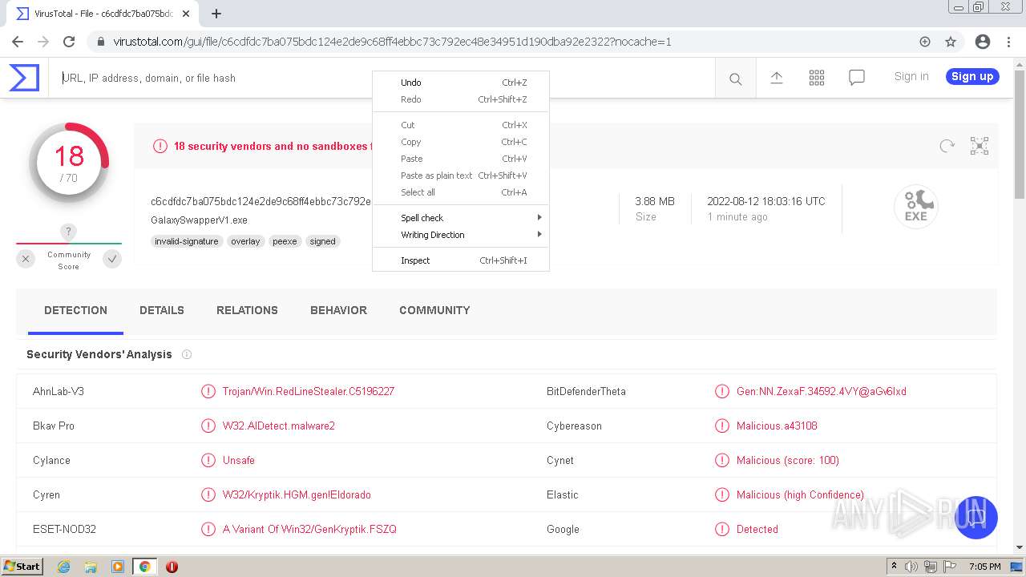
Task: Click the red antivirus taskbar icon
Action: [x=172, y=567]
